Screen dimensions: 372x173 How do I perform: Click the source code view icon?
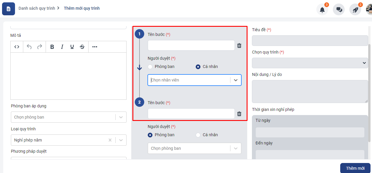(17, 47)
